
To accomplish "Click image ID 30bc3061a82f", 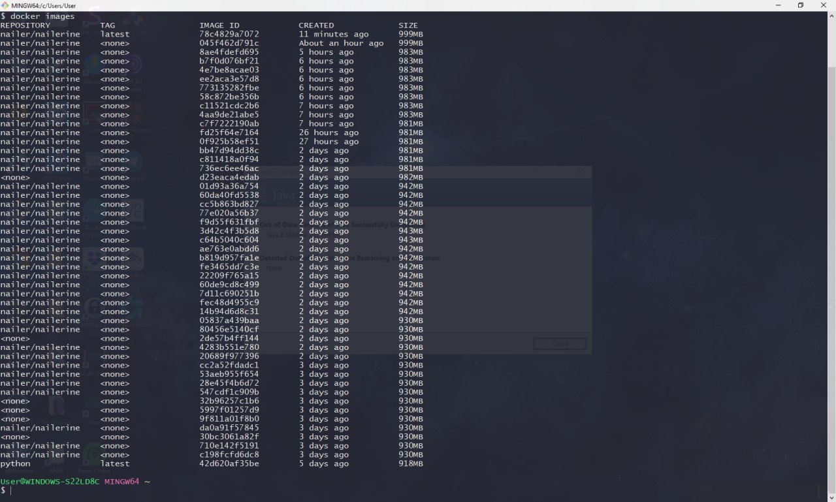I will pyautogui.click(x=229, y=437).
